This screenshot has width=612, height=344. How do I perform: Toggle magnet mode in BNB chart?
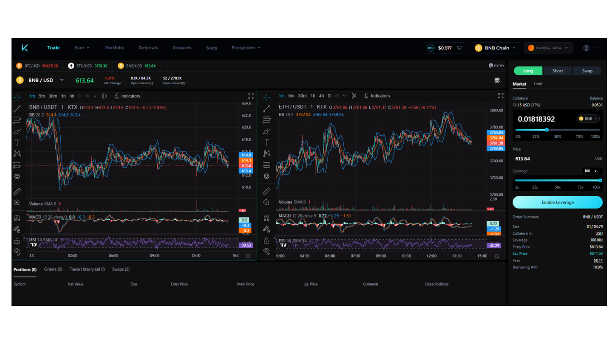[17, 218]
